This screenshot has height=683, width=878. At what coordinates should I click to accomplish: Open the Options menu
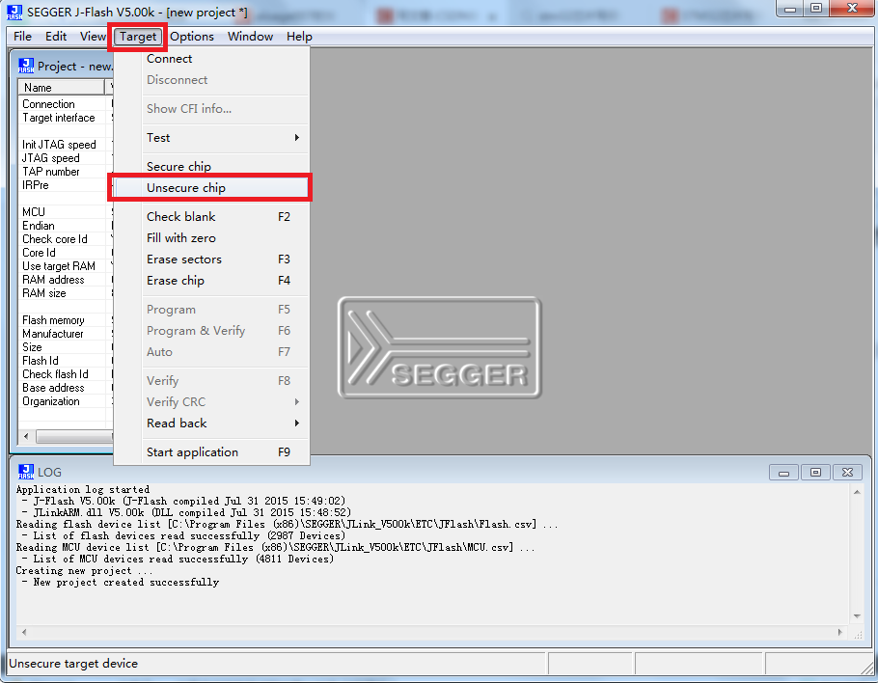pyautogui.click(x=192, y=37)
